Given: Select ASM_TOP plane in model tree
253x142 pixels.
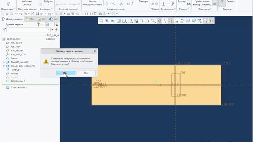Looking at the screenshot, I should click(15, 47).
